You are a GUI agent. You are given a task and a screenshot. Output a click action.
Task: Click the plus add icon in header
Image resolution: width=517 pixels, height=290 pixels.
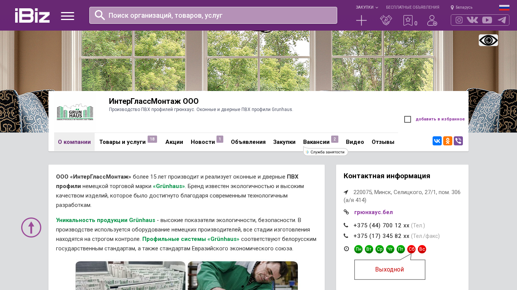pos(361,20)
